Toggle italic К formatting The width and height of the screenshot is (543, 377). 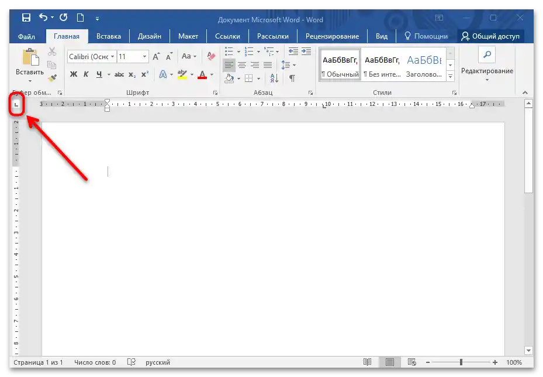(86, 74)
